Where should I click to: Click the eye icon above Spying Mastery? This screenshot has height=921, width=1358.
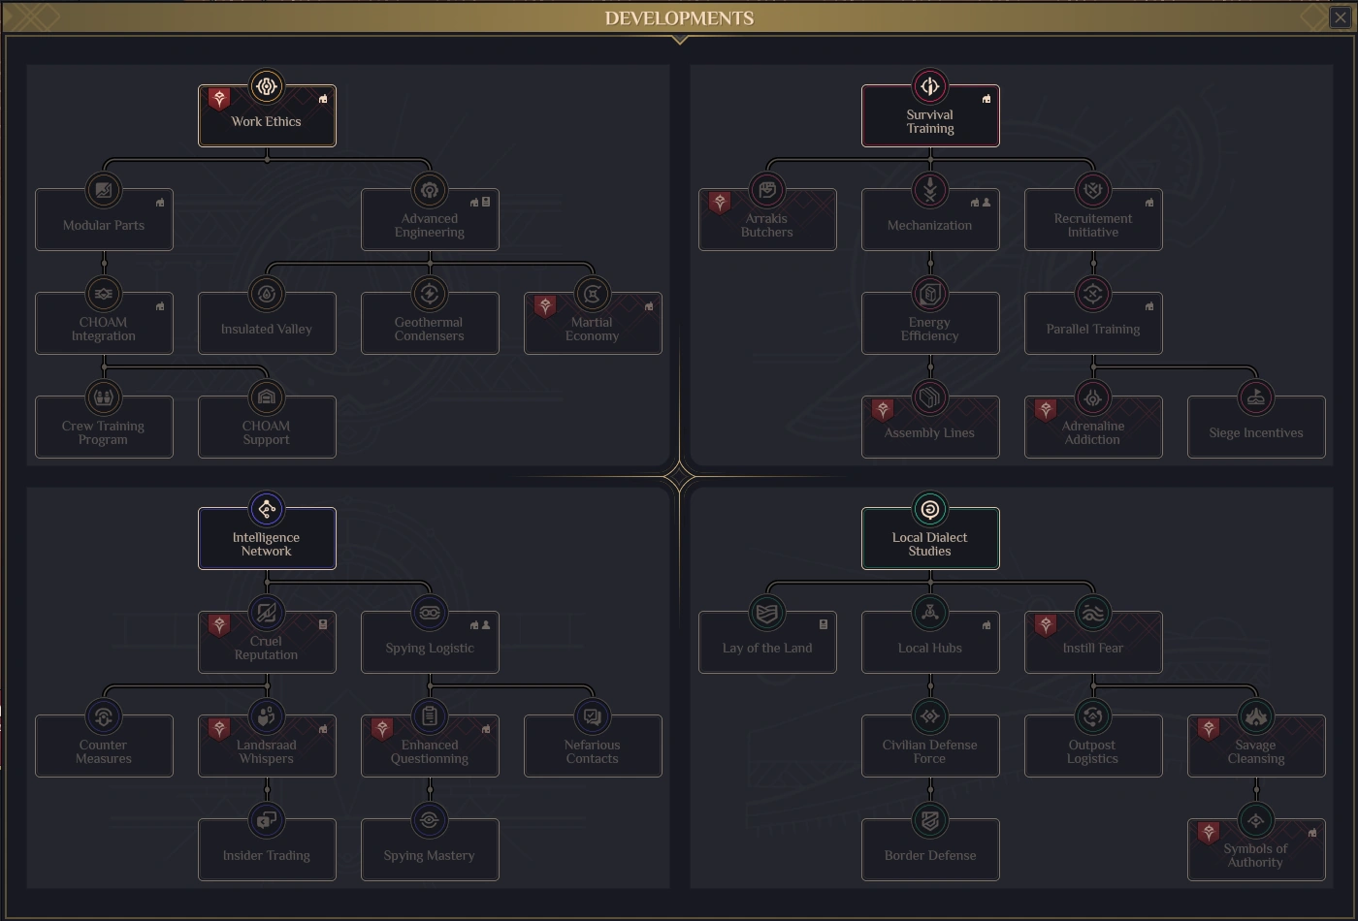click(430, 820)
